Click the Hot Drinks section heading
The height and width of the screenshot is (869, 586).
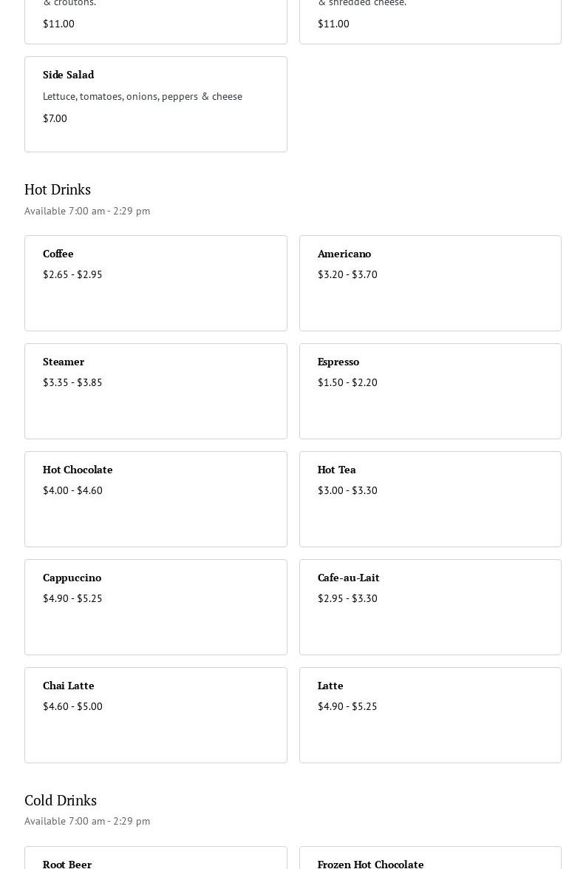(58, 189)
